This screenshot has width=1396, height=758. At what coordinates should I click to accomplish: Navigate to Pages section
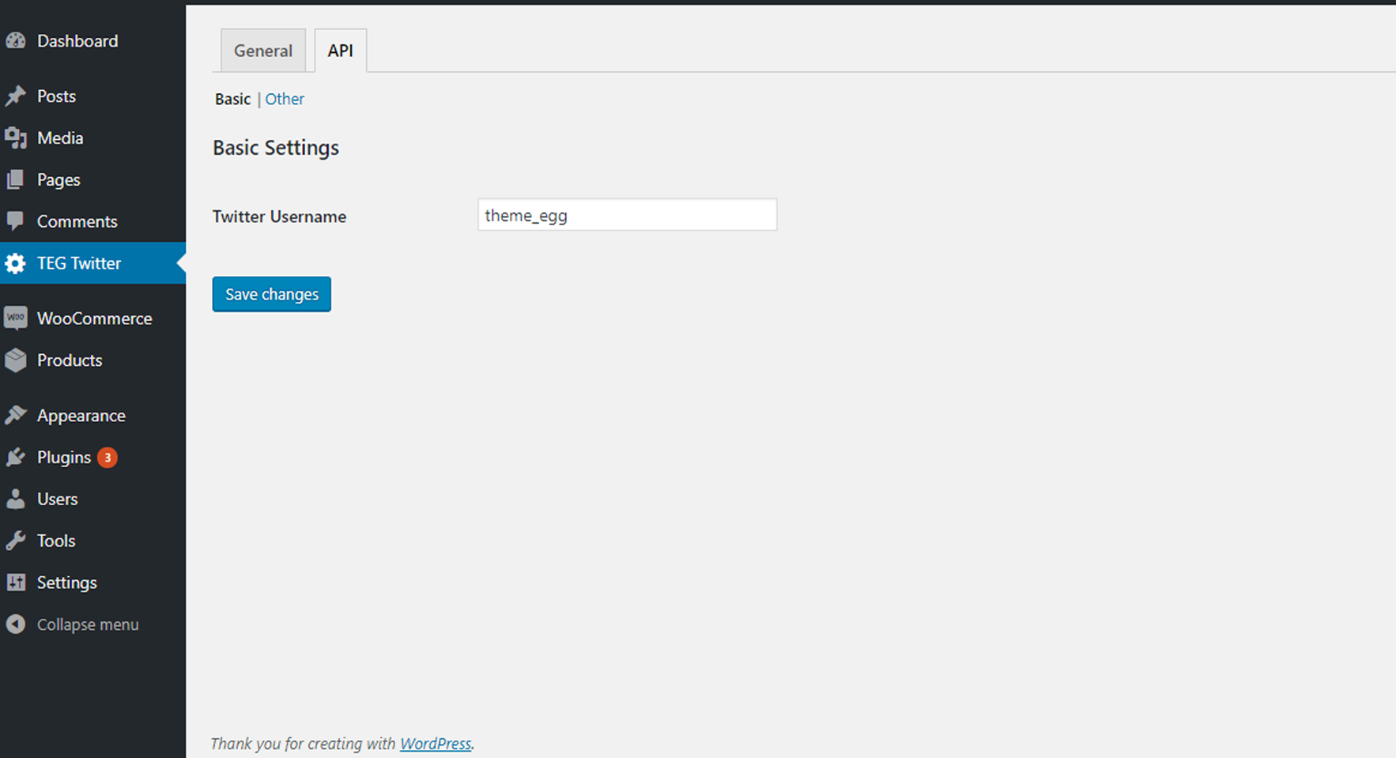(58, 180)
